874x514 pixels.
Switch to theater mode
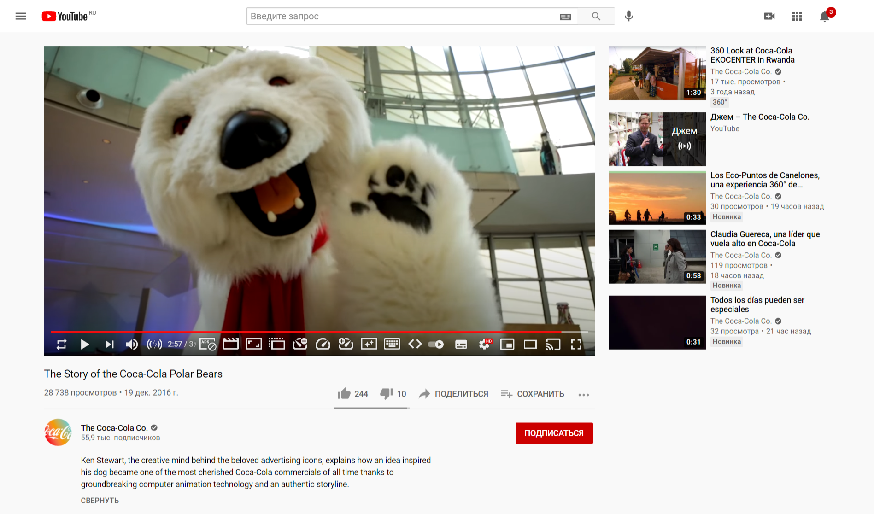530,344
